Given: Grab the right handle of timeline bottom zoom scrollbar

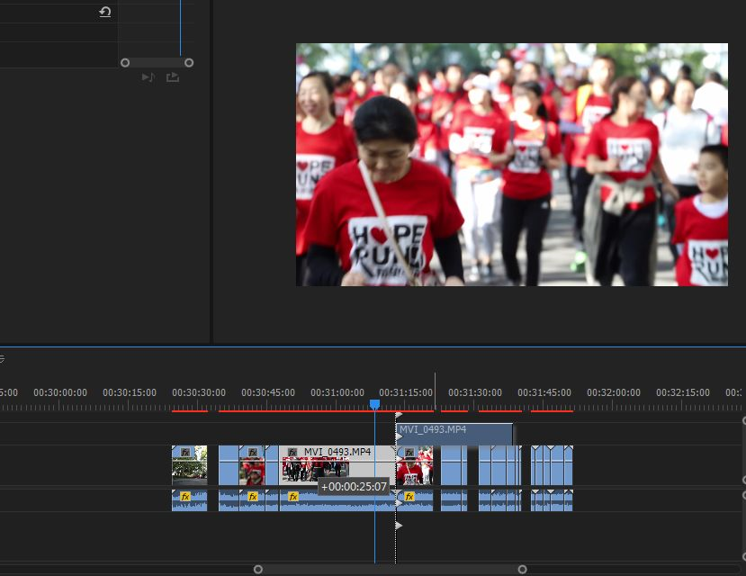Looking at the screenshot, I should [x=523, y=570].
